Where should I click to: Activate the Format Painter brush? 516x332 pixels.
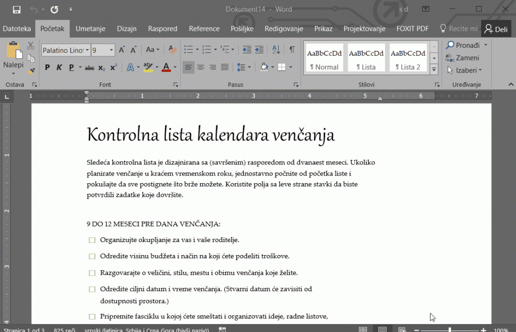[x=31, y=71]
